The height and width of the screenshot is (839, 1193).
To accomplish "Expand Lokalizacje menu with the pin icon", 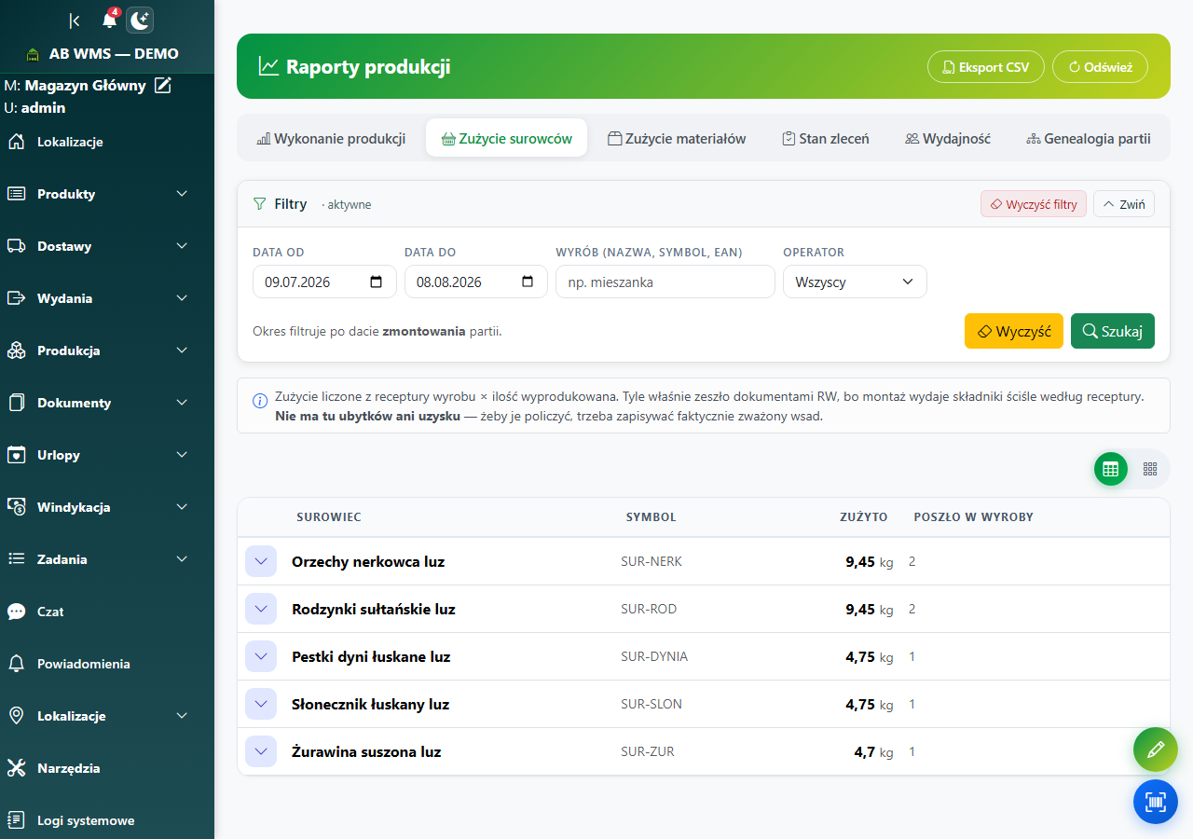I will [x=107, y=716].
